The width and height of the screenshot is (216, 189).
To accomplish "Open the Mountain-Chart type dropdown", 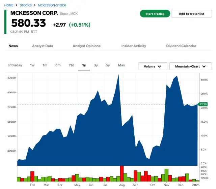I will pos(190,66).
